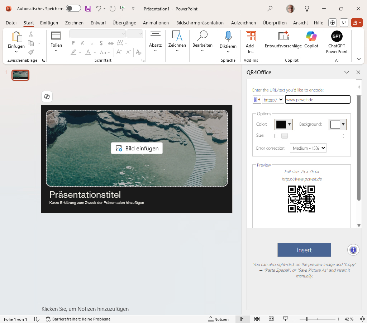Viewport: 367px width, 323px height.
Task: Click the Save icon in title bar
Action: [x=88, y=8]
